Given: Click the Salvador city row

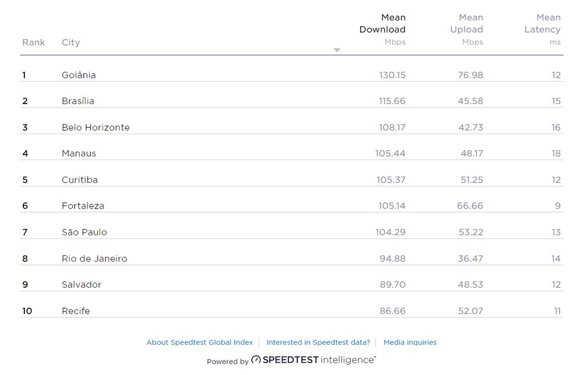Looking at the screenshot, I should [81, 285].
